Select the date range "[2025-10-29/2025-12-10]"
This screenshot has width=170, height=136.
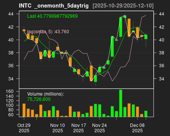pyautogui.click(x=123, y=6)
